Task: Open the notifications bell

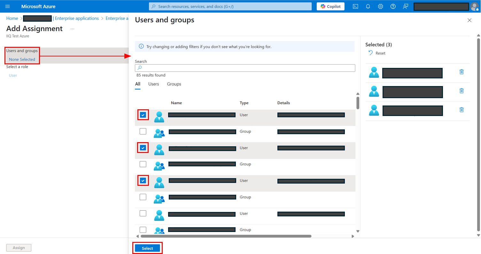Action: [x=368, y=6]
